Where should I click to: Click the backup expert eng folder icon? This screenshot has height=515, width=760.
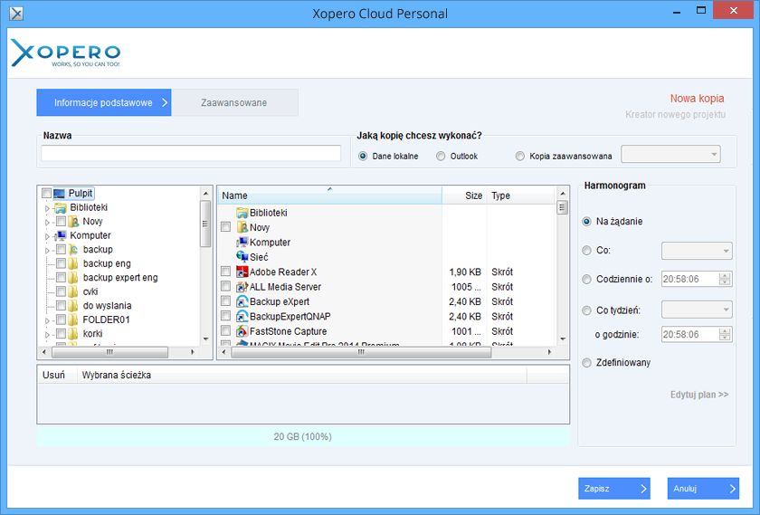pyautogui.click(x=73, y=278)
